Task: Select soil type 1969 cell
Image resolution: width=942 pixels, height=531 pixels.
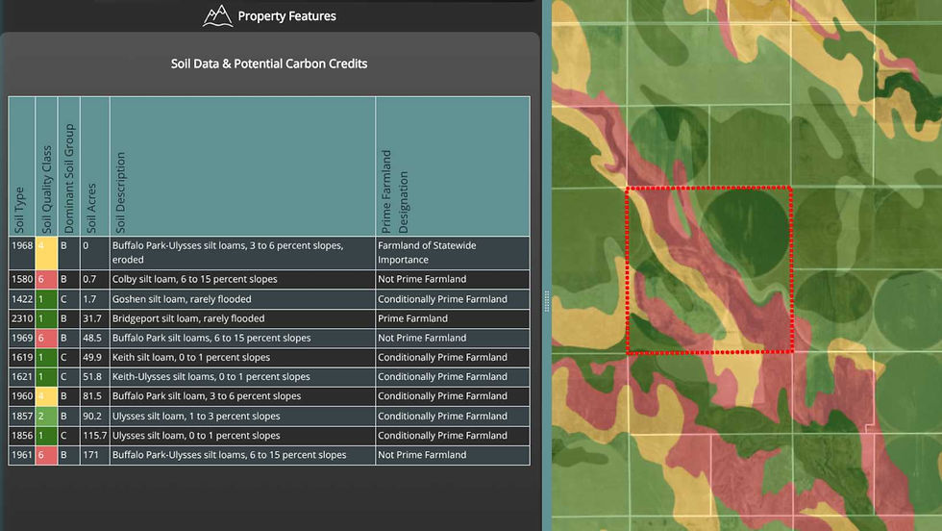Action: pos(22,338)
